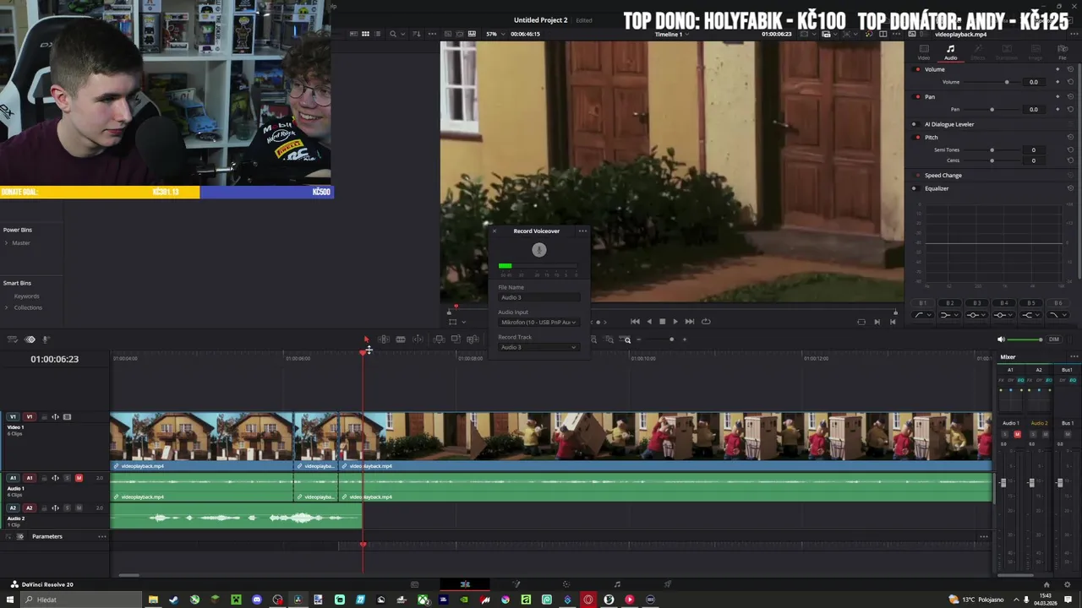Toggle the DIM monitor button
1082x608 pixels.
tap(1054, 339)
